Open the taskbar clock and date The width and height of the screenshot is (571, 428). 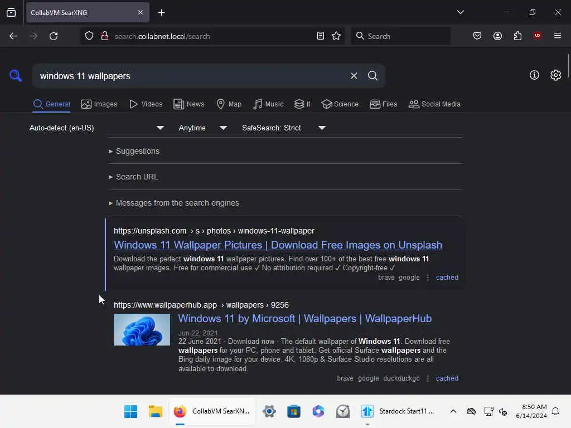click(531, 411)
